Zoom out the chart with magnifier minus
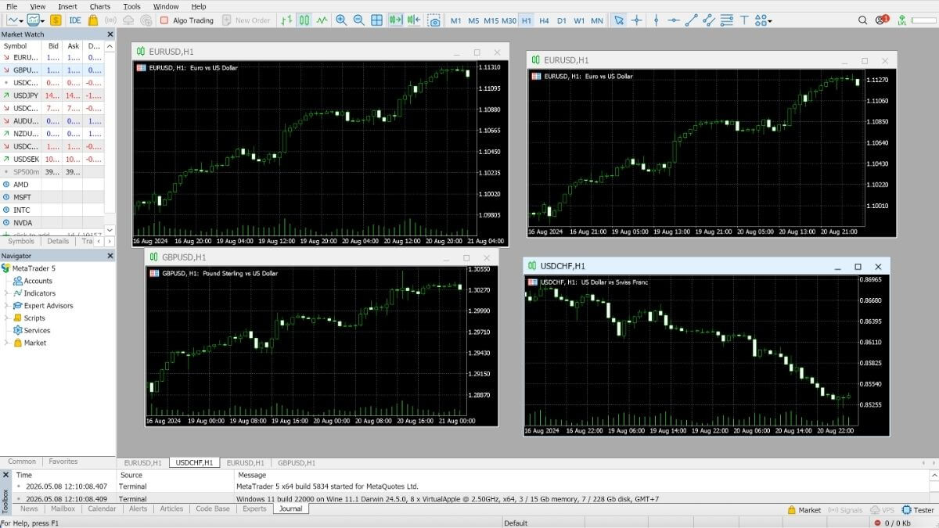 click(x=358, y=20)
